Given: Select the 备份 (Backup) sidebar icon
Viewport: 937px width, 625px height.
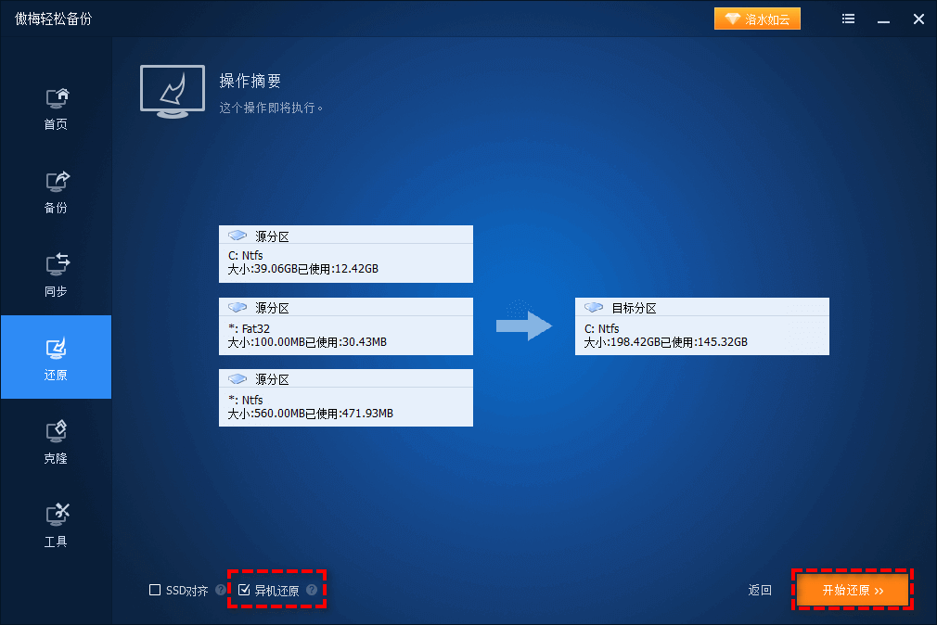Looking at the screenshot, I should pyautogui.click(x=56, y=190).
